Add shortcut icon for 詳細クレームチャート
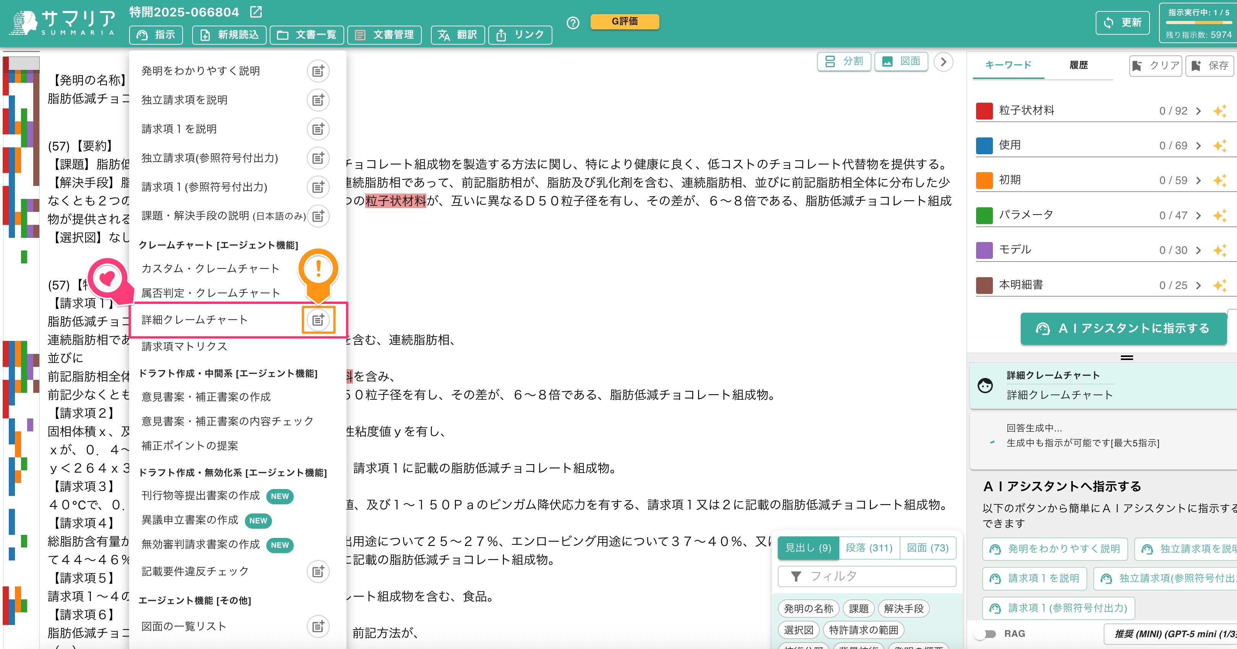Image resolution: width=1237 pixels, height=649 pixels. [x=318, y=320]
